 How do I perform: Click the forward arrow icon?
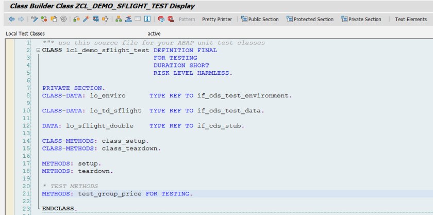[21, 19]
